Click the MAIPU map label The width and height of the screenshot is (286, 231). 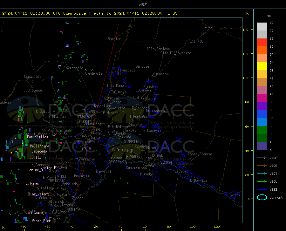(96, 129)
